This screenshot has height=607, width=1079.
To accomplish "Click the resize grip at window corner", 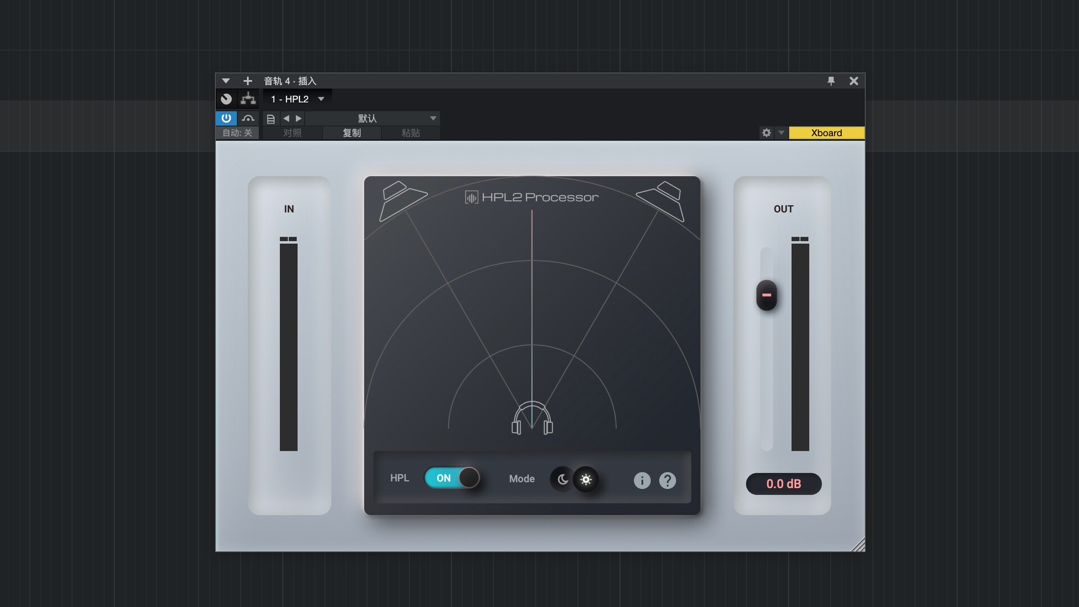I will (858, 545).
